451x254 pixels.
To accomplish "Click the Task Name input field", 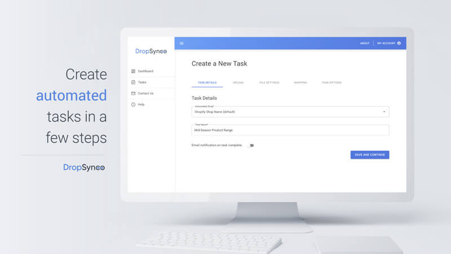I will (290, 130).
